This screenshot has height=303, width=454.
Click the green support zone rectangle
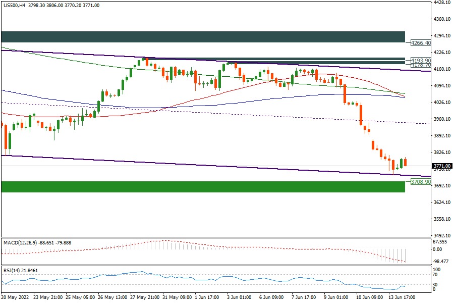(203, 186)
